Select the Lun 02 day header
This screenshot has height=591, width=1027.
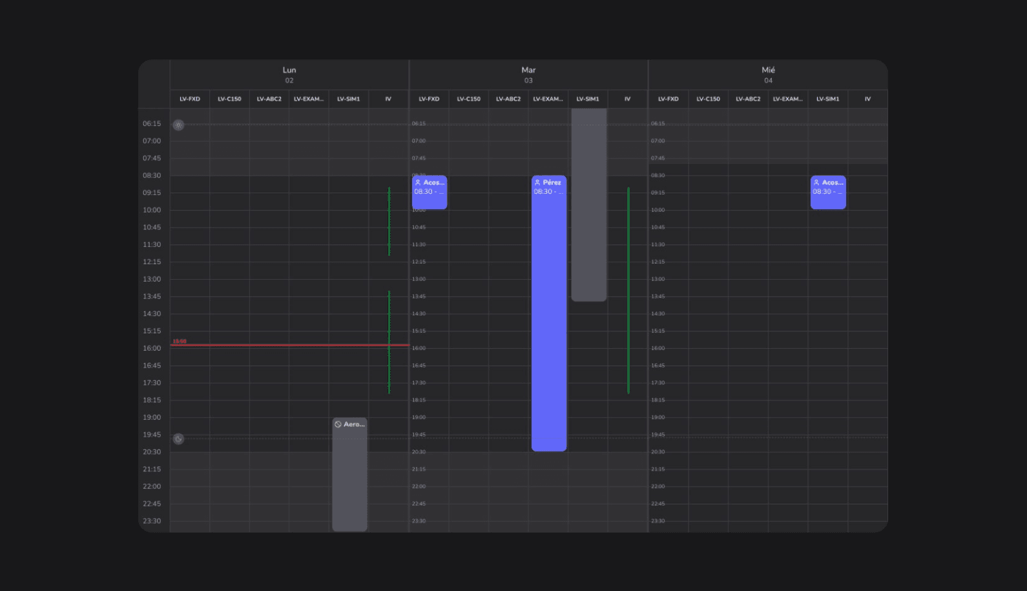pos(289,75)
